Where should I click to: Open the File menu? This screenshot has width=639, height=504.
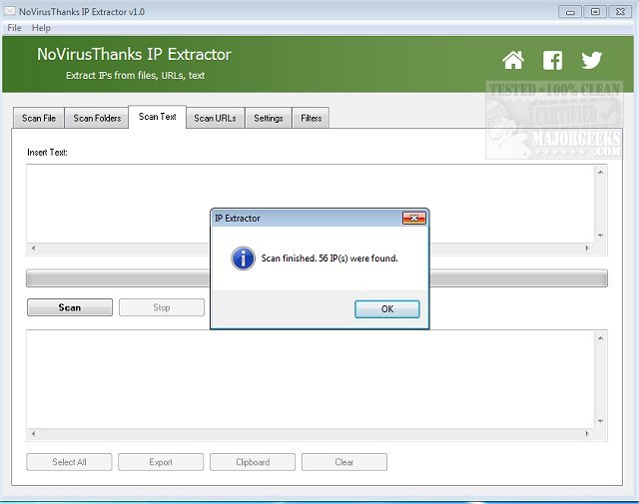14,28
